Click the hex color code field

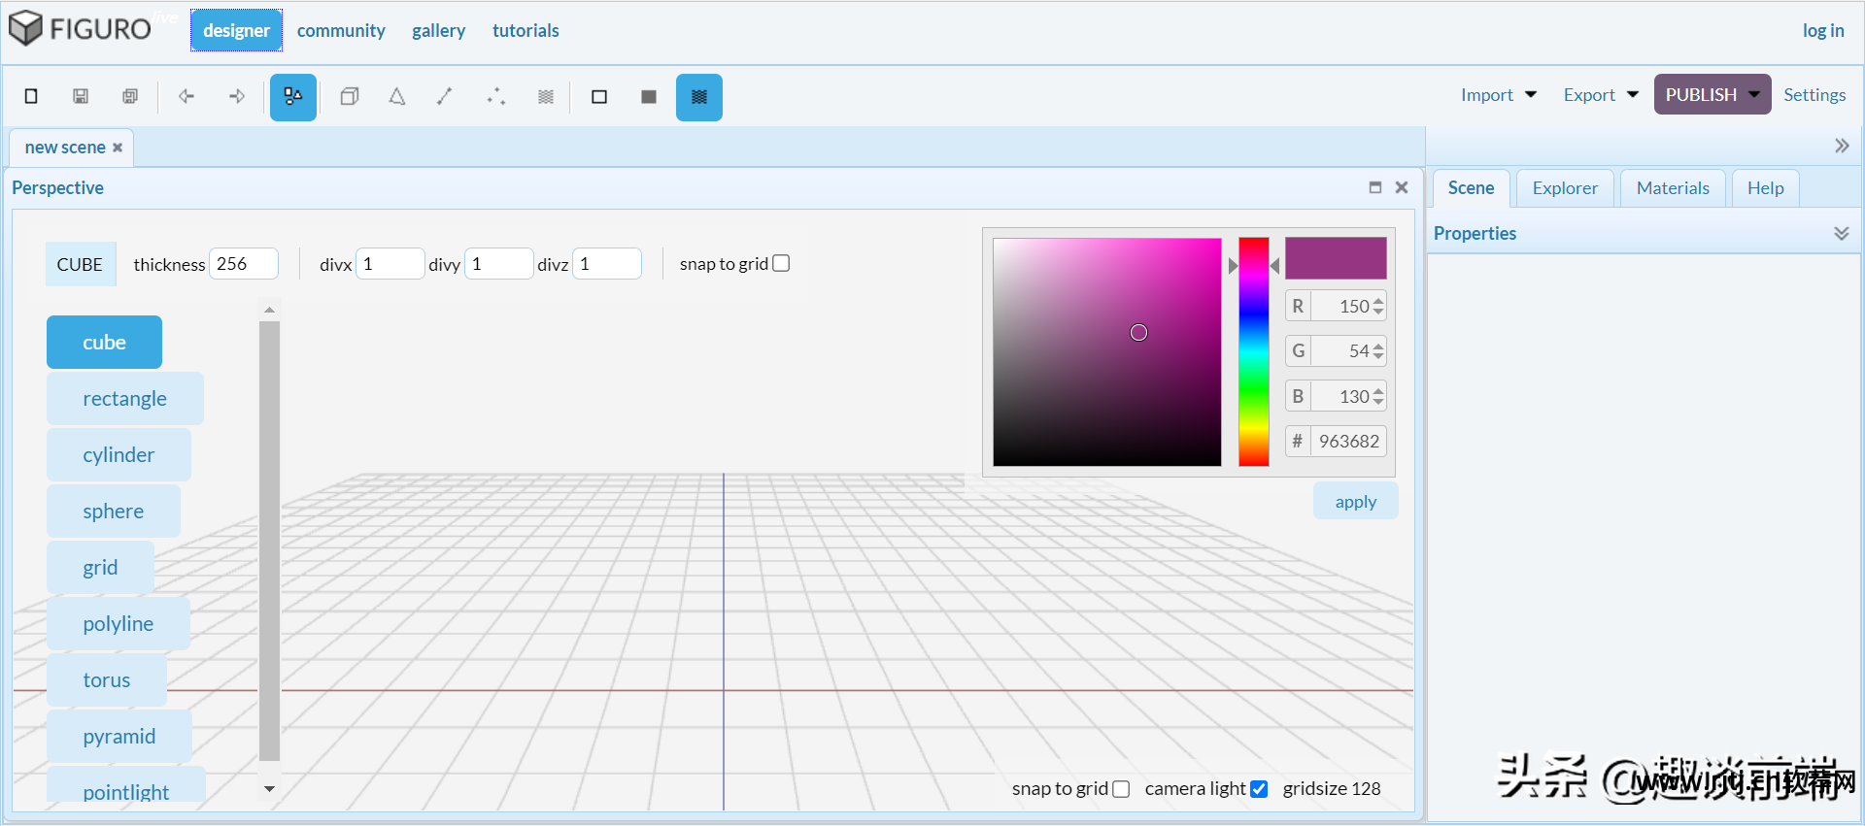(x=1348, y=442)
